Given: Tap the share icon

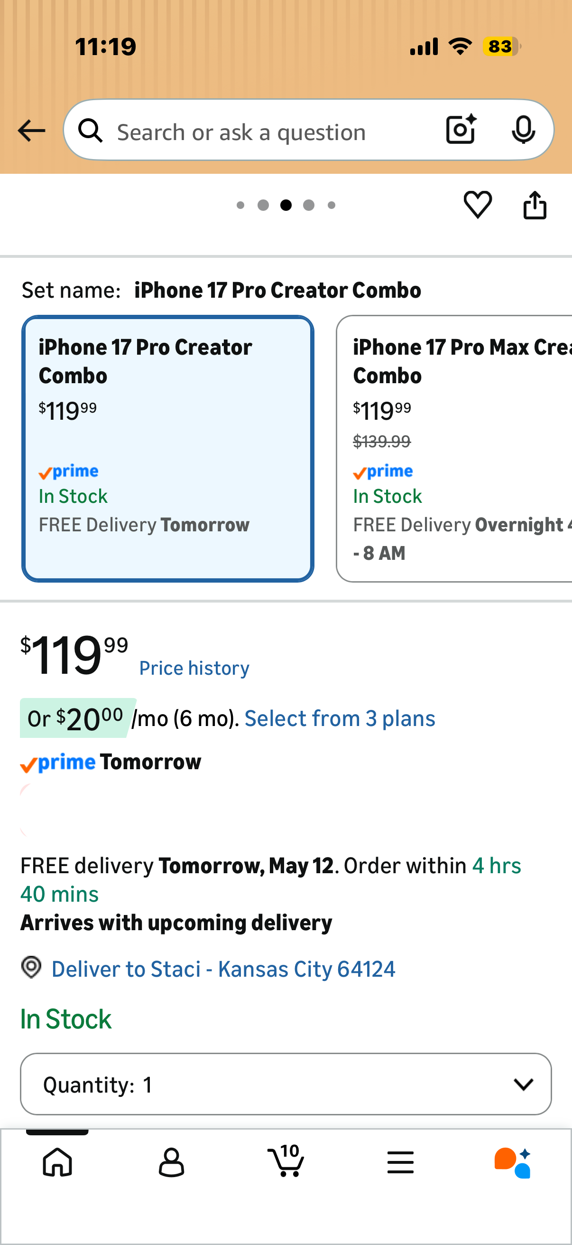Looking at the screenshot, I should [535, 205].
